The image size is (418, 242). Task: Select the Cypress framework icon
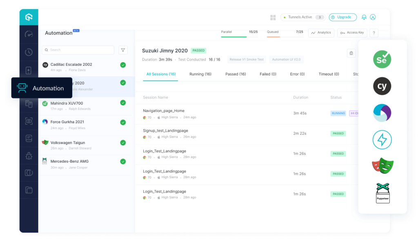point(382,86)
